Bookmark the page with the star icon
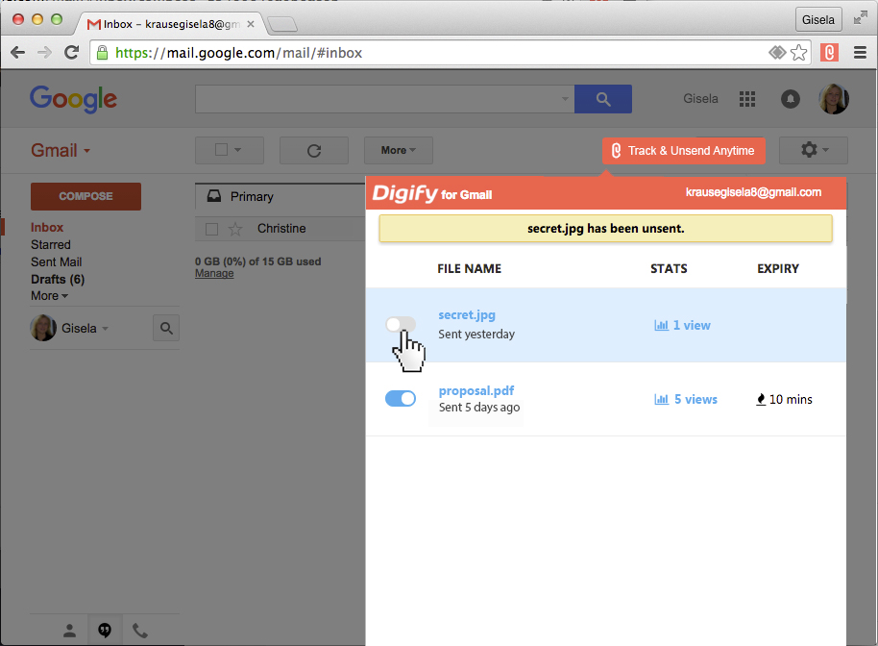 coord(799,53)
